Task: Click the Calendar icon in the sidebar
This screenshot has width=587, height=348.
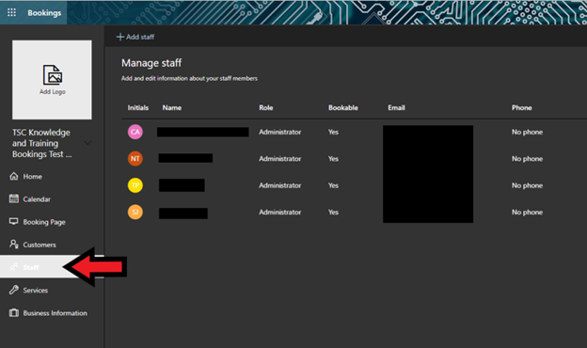Action: [x=14, y=198]
